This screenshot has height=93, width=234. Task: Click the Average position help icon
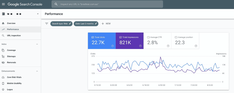click(196, 46)
